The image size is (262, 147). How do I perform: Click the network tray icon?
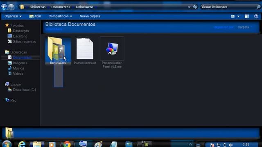coord(218,145)
